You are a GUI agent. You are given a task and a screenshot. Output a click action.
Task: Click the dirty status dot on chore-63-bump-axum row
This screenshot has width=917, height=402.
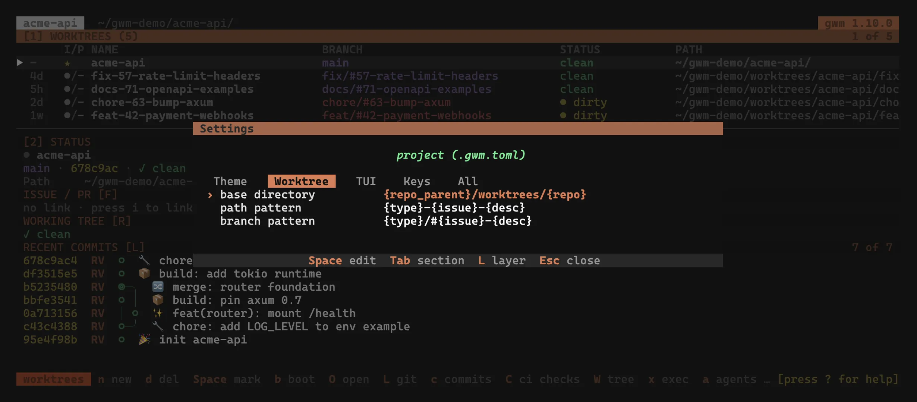pyautogui.click(x=563, y=102)
